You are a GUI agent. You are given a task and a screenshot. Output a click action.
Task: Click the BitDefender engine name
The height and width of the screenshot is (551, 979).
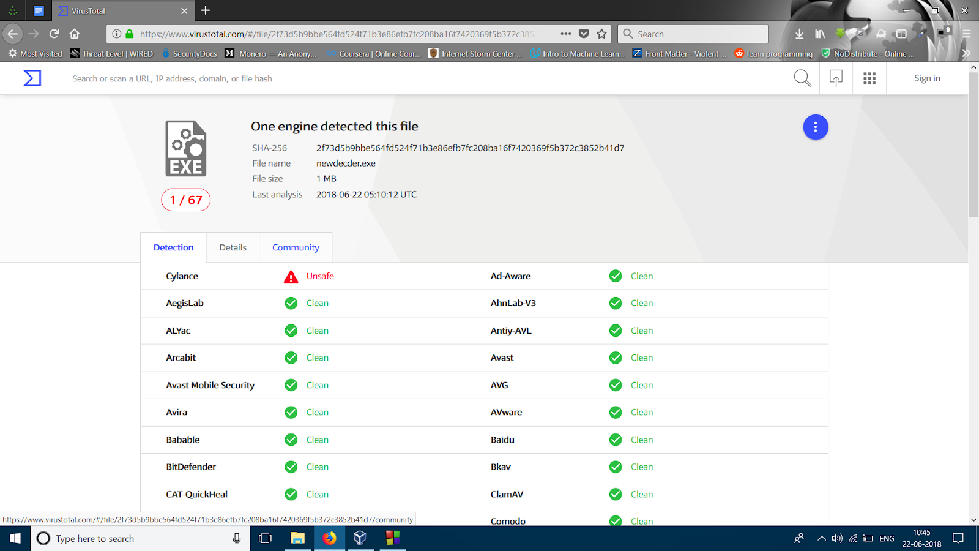pos(191,467)
